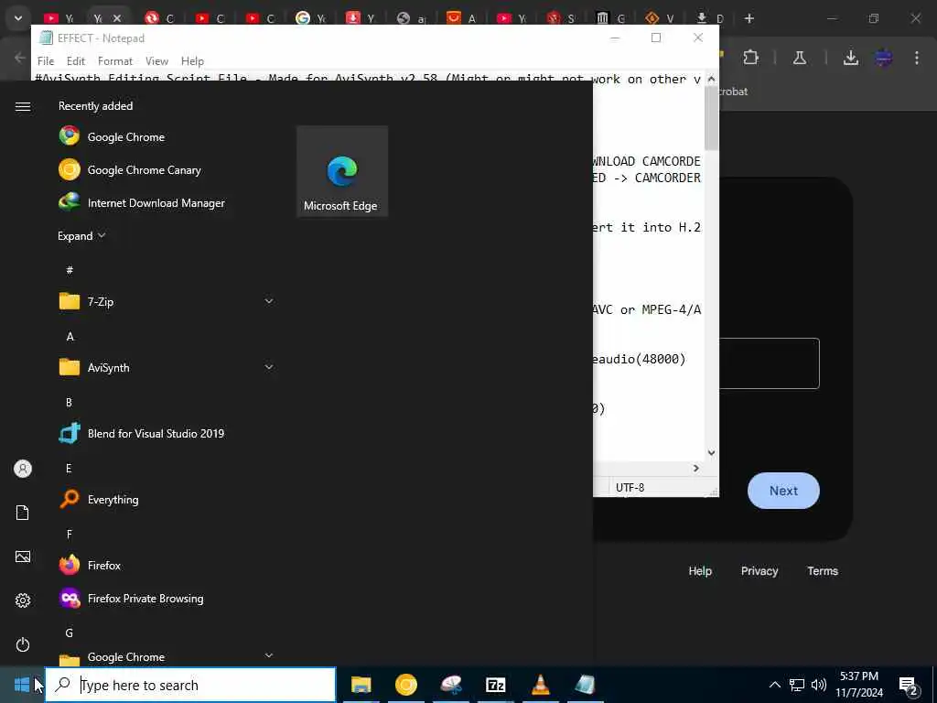Click Notepad vertical scrollbar up arrow
The width and height of the screenshot is (937, 703).
(x=711, y=79)
